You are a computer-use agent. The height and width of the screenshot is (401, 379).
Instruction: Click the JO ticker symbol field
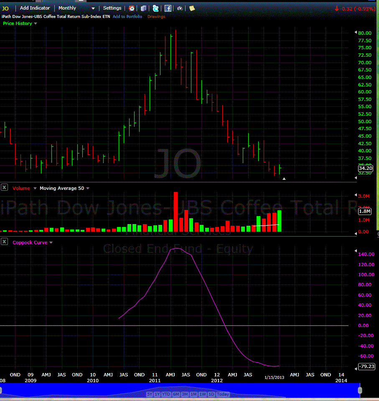[6, 8]
